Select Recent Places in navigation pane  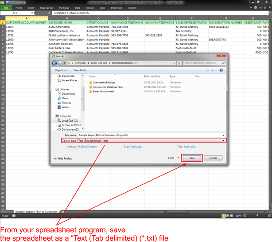[x=67, y=80]
